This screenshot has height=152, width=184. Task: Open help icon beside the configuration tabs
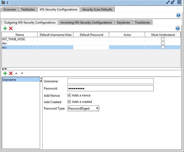pos(177,28)
